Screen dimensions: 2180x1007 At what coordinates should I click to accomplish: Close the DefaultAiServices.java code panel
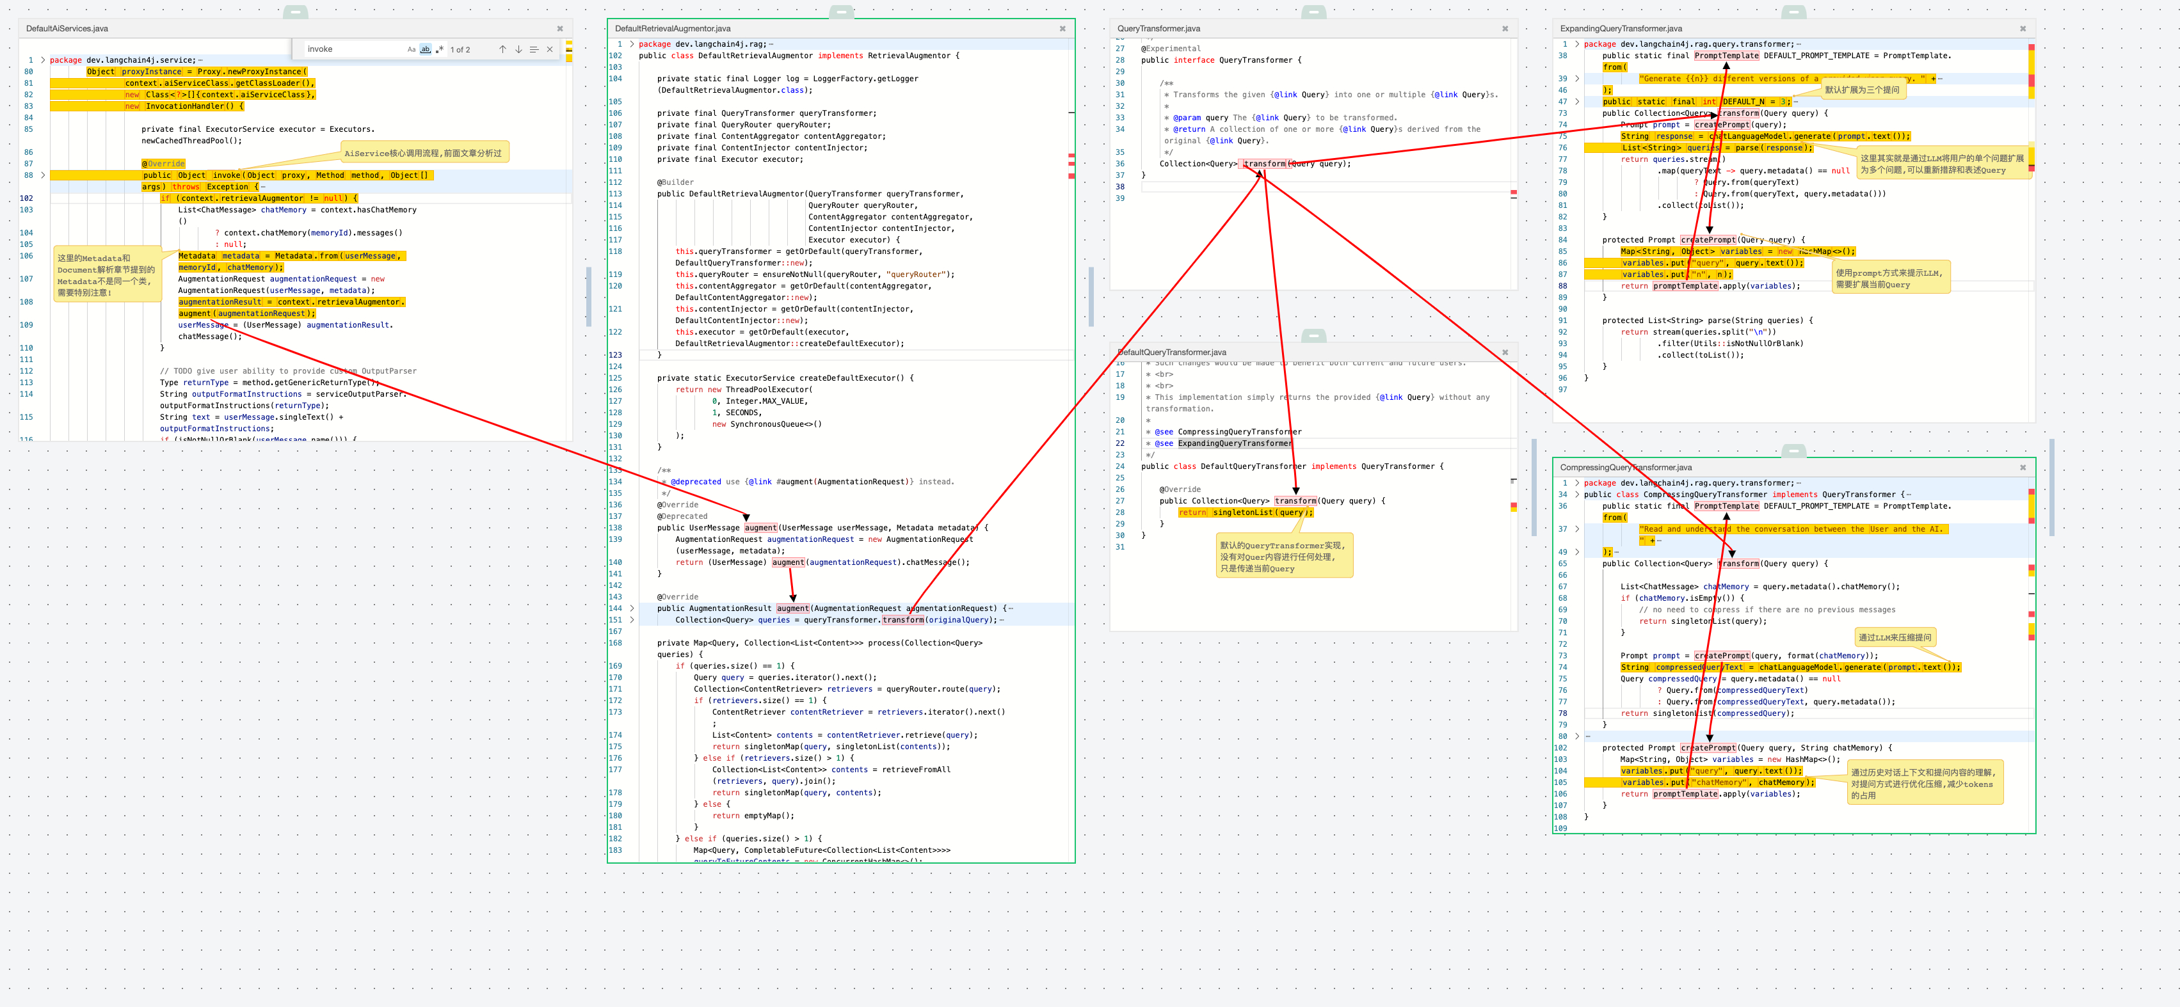(x=559, y=29)
